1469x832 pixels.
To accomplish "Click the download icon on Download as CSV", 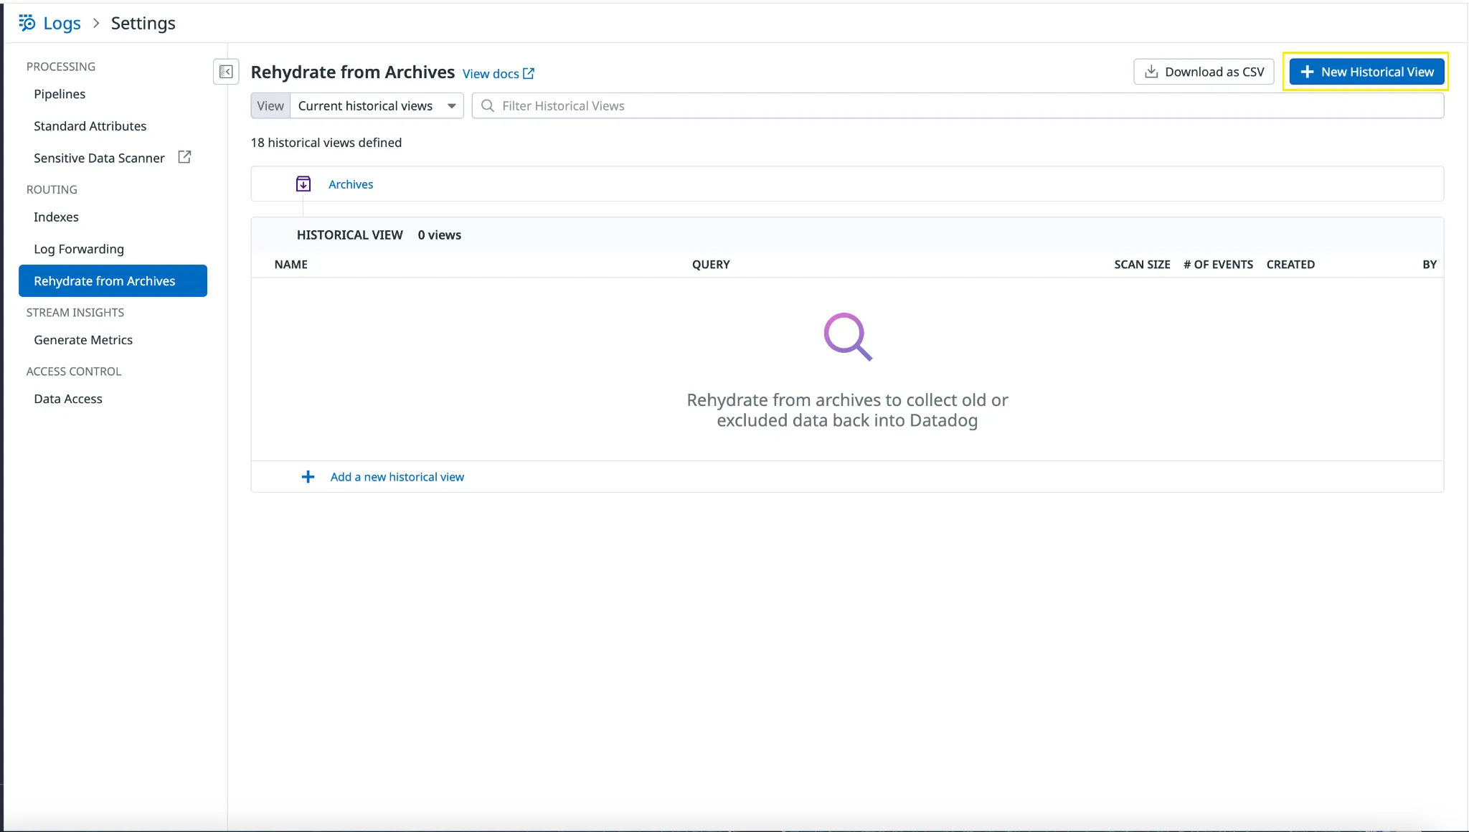I will click(1151, 72).
